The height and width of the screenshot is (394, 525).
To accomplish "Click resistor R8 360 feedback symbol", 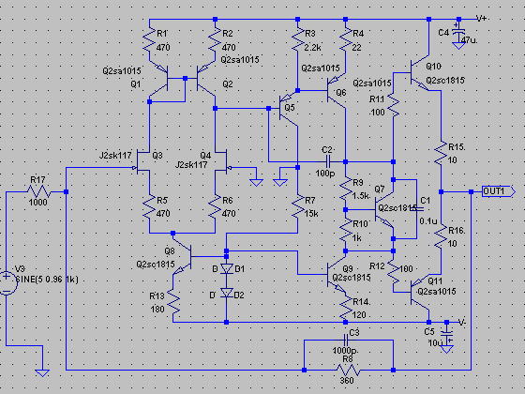I will (x=348, y=371).
